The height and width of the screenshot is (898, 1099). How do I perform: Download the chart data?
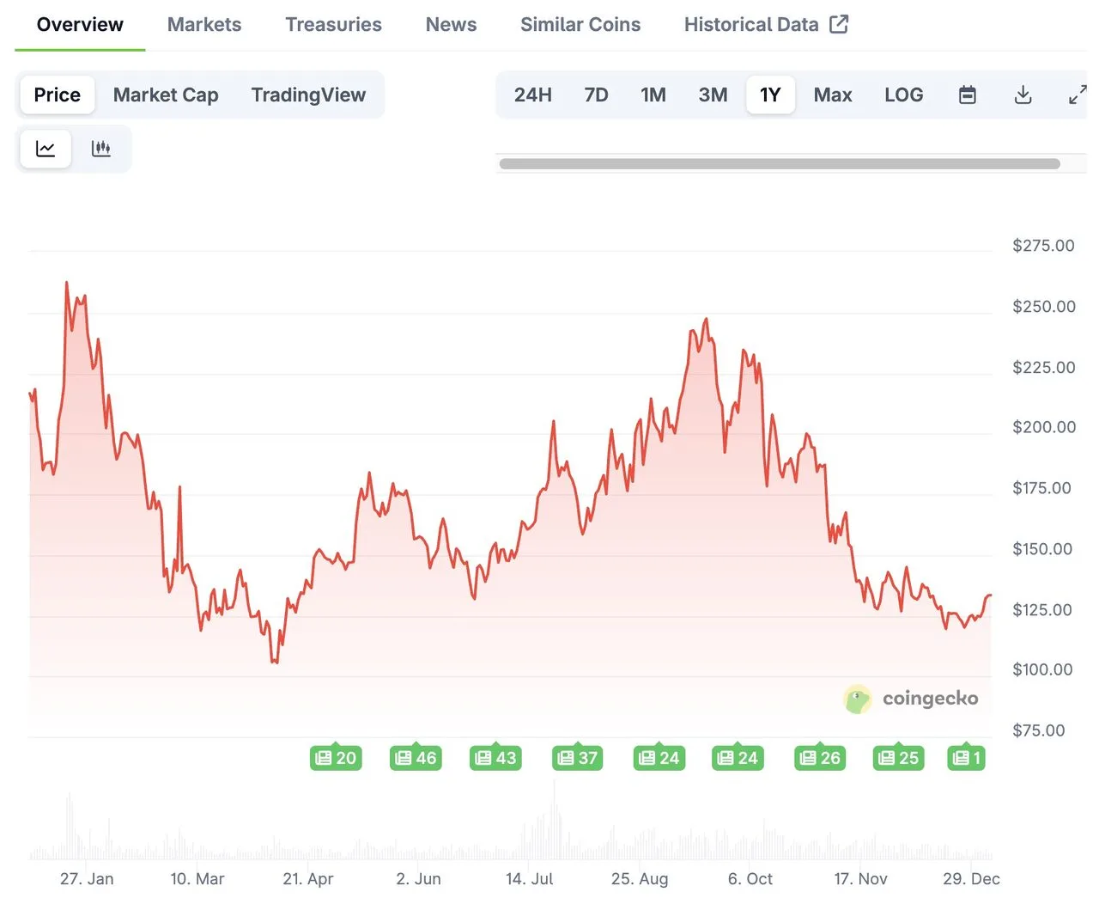[1023, 95]
